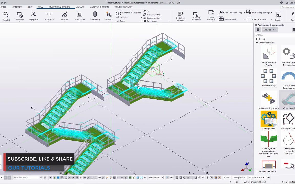Open the Visualize tool
Image resolution: width=295 pixels, height=184 pixels.
click(x=109, y=16)
